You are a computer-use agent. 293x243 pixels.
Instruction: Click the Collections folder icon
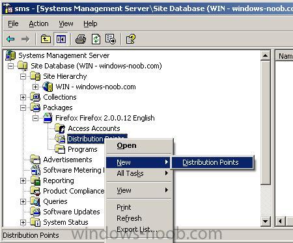(35, 97)
